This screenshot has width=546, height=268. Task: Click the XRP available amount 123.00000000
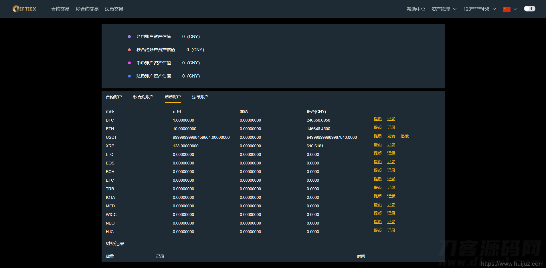185,146
